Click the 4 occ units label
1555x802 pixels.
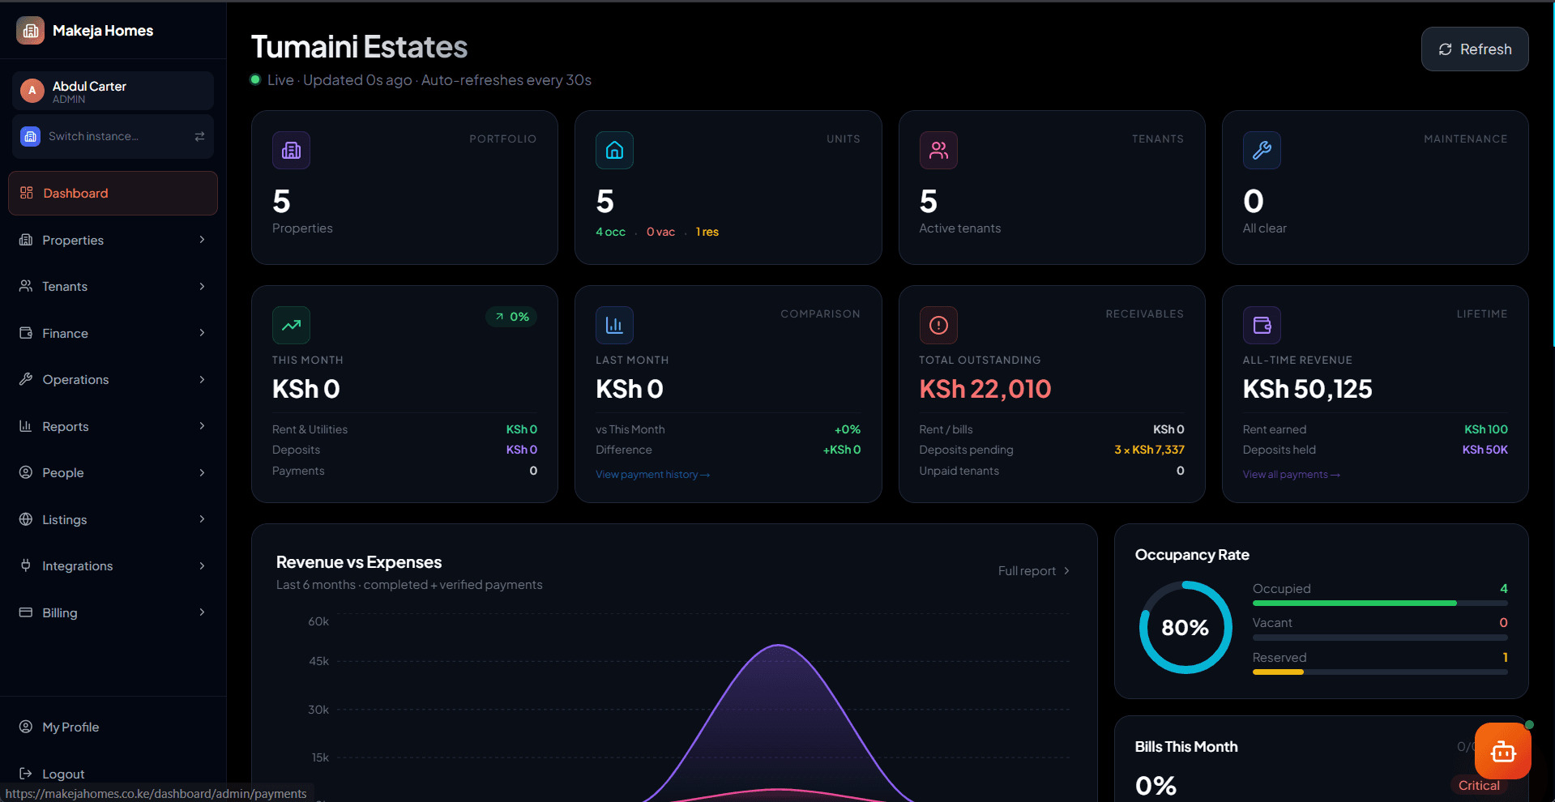pyautogui.click(x=610, y=232)
